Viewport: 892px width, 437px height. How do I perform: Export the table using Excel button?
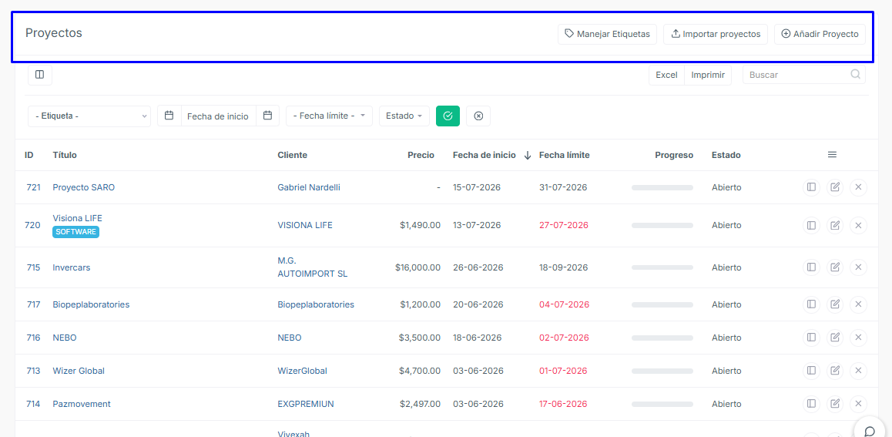click(667, 75)
